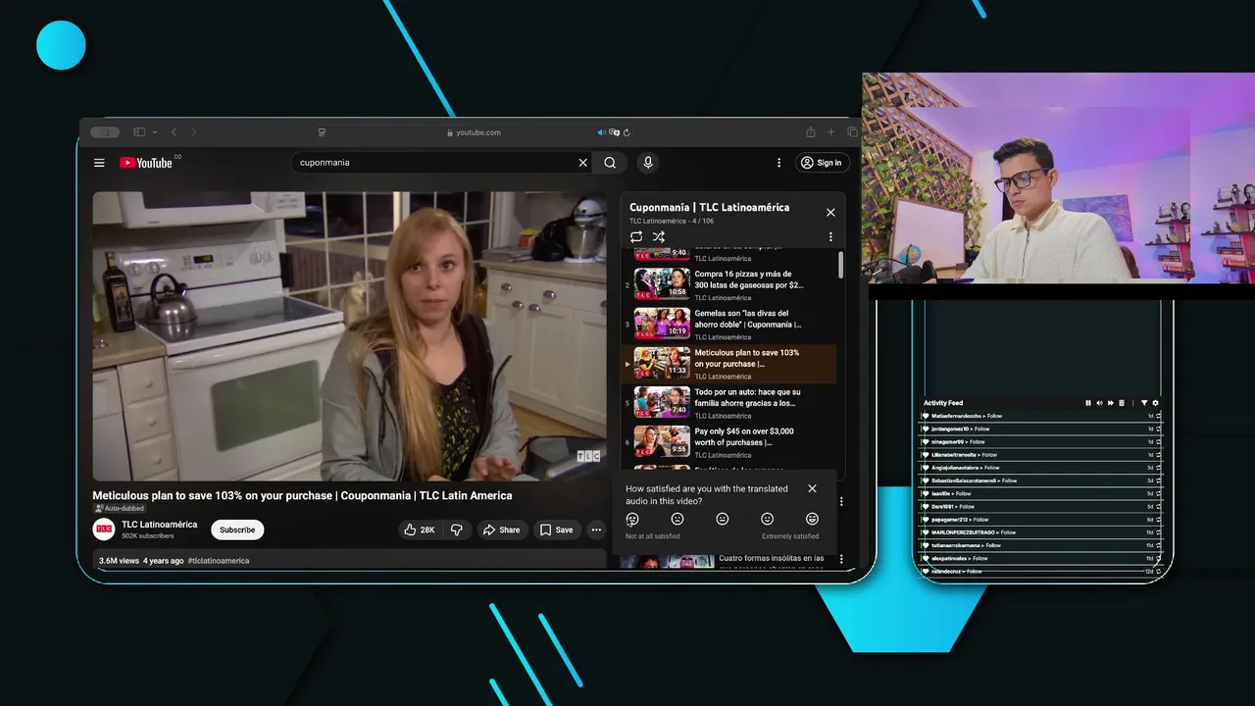Image resolution: width=1255 pixels, height=706 pixels.
Task: Dismiss the satisfaction survey popup
Action: coord(812,488)
